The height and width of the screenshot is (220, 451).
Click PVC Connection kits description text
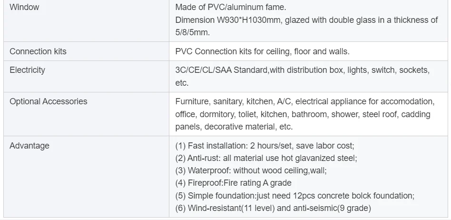tap(262, 51)
